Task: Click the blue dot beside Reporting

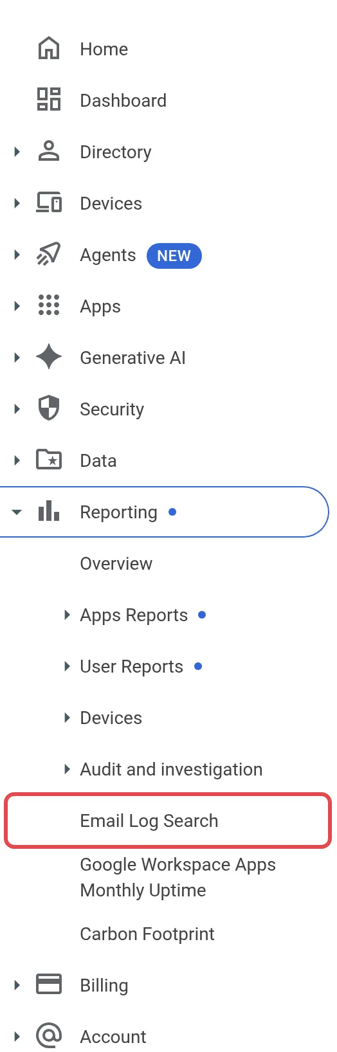Action: [172, 512]
